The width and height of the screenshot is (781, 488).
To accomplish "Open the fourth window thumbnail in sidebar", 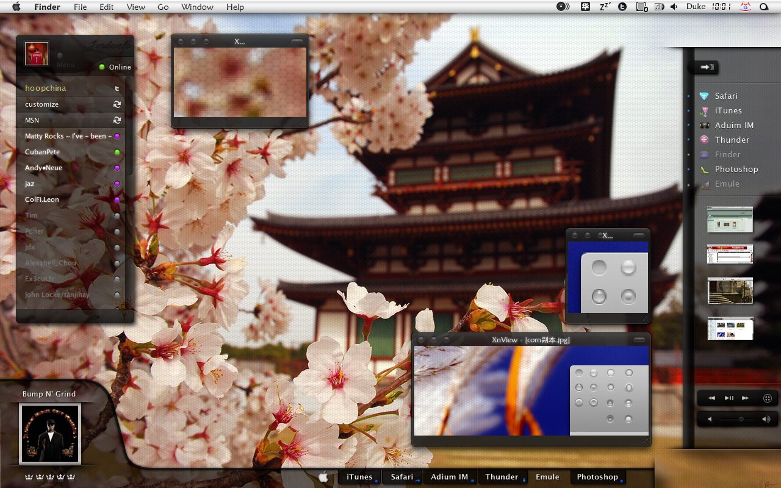I will (x=730, y=328).
